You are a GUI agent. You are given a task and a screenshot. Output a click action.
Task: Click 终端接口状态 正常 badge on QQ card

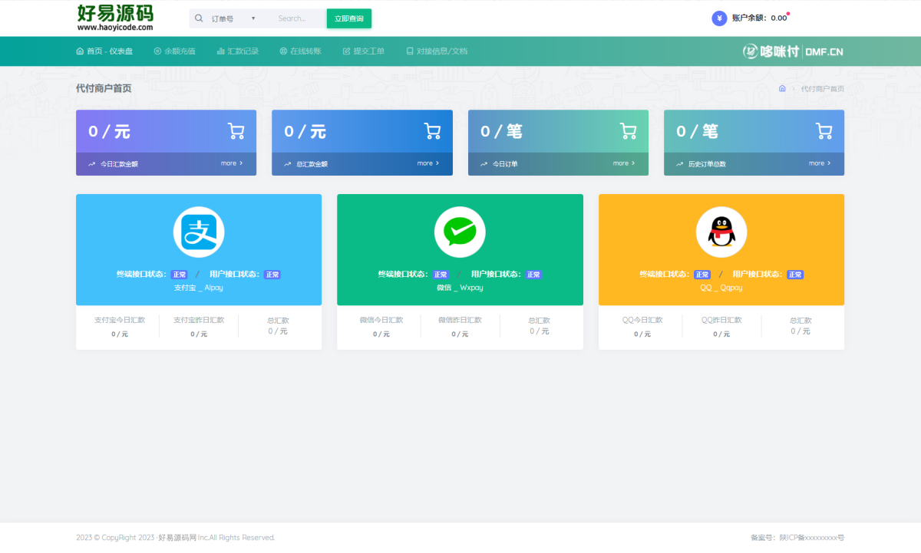pos(702,275)
